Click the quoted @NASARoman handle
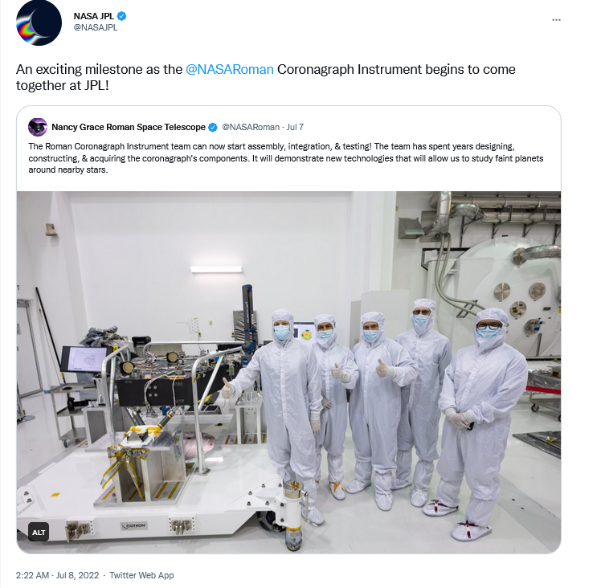 pyautogui.click(x=251, y=127)
